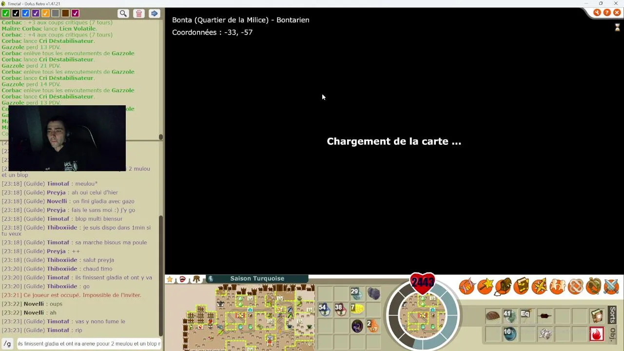The image size is (624, 351).
Task: Open alignment crossed swords icon
Action: pos(611,287)
